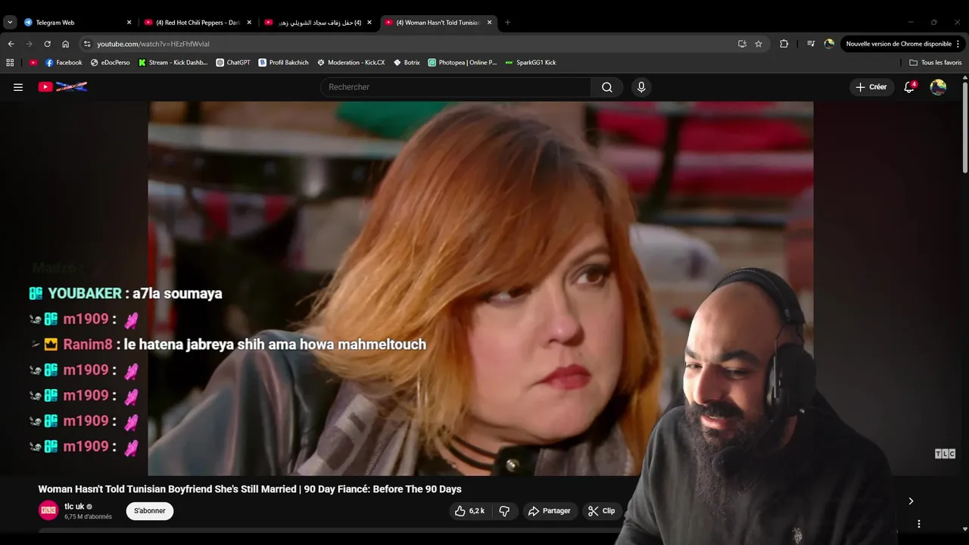Switch to the Telegram Web tab
Viewport: 969px width, 545px height.
78,22
